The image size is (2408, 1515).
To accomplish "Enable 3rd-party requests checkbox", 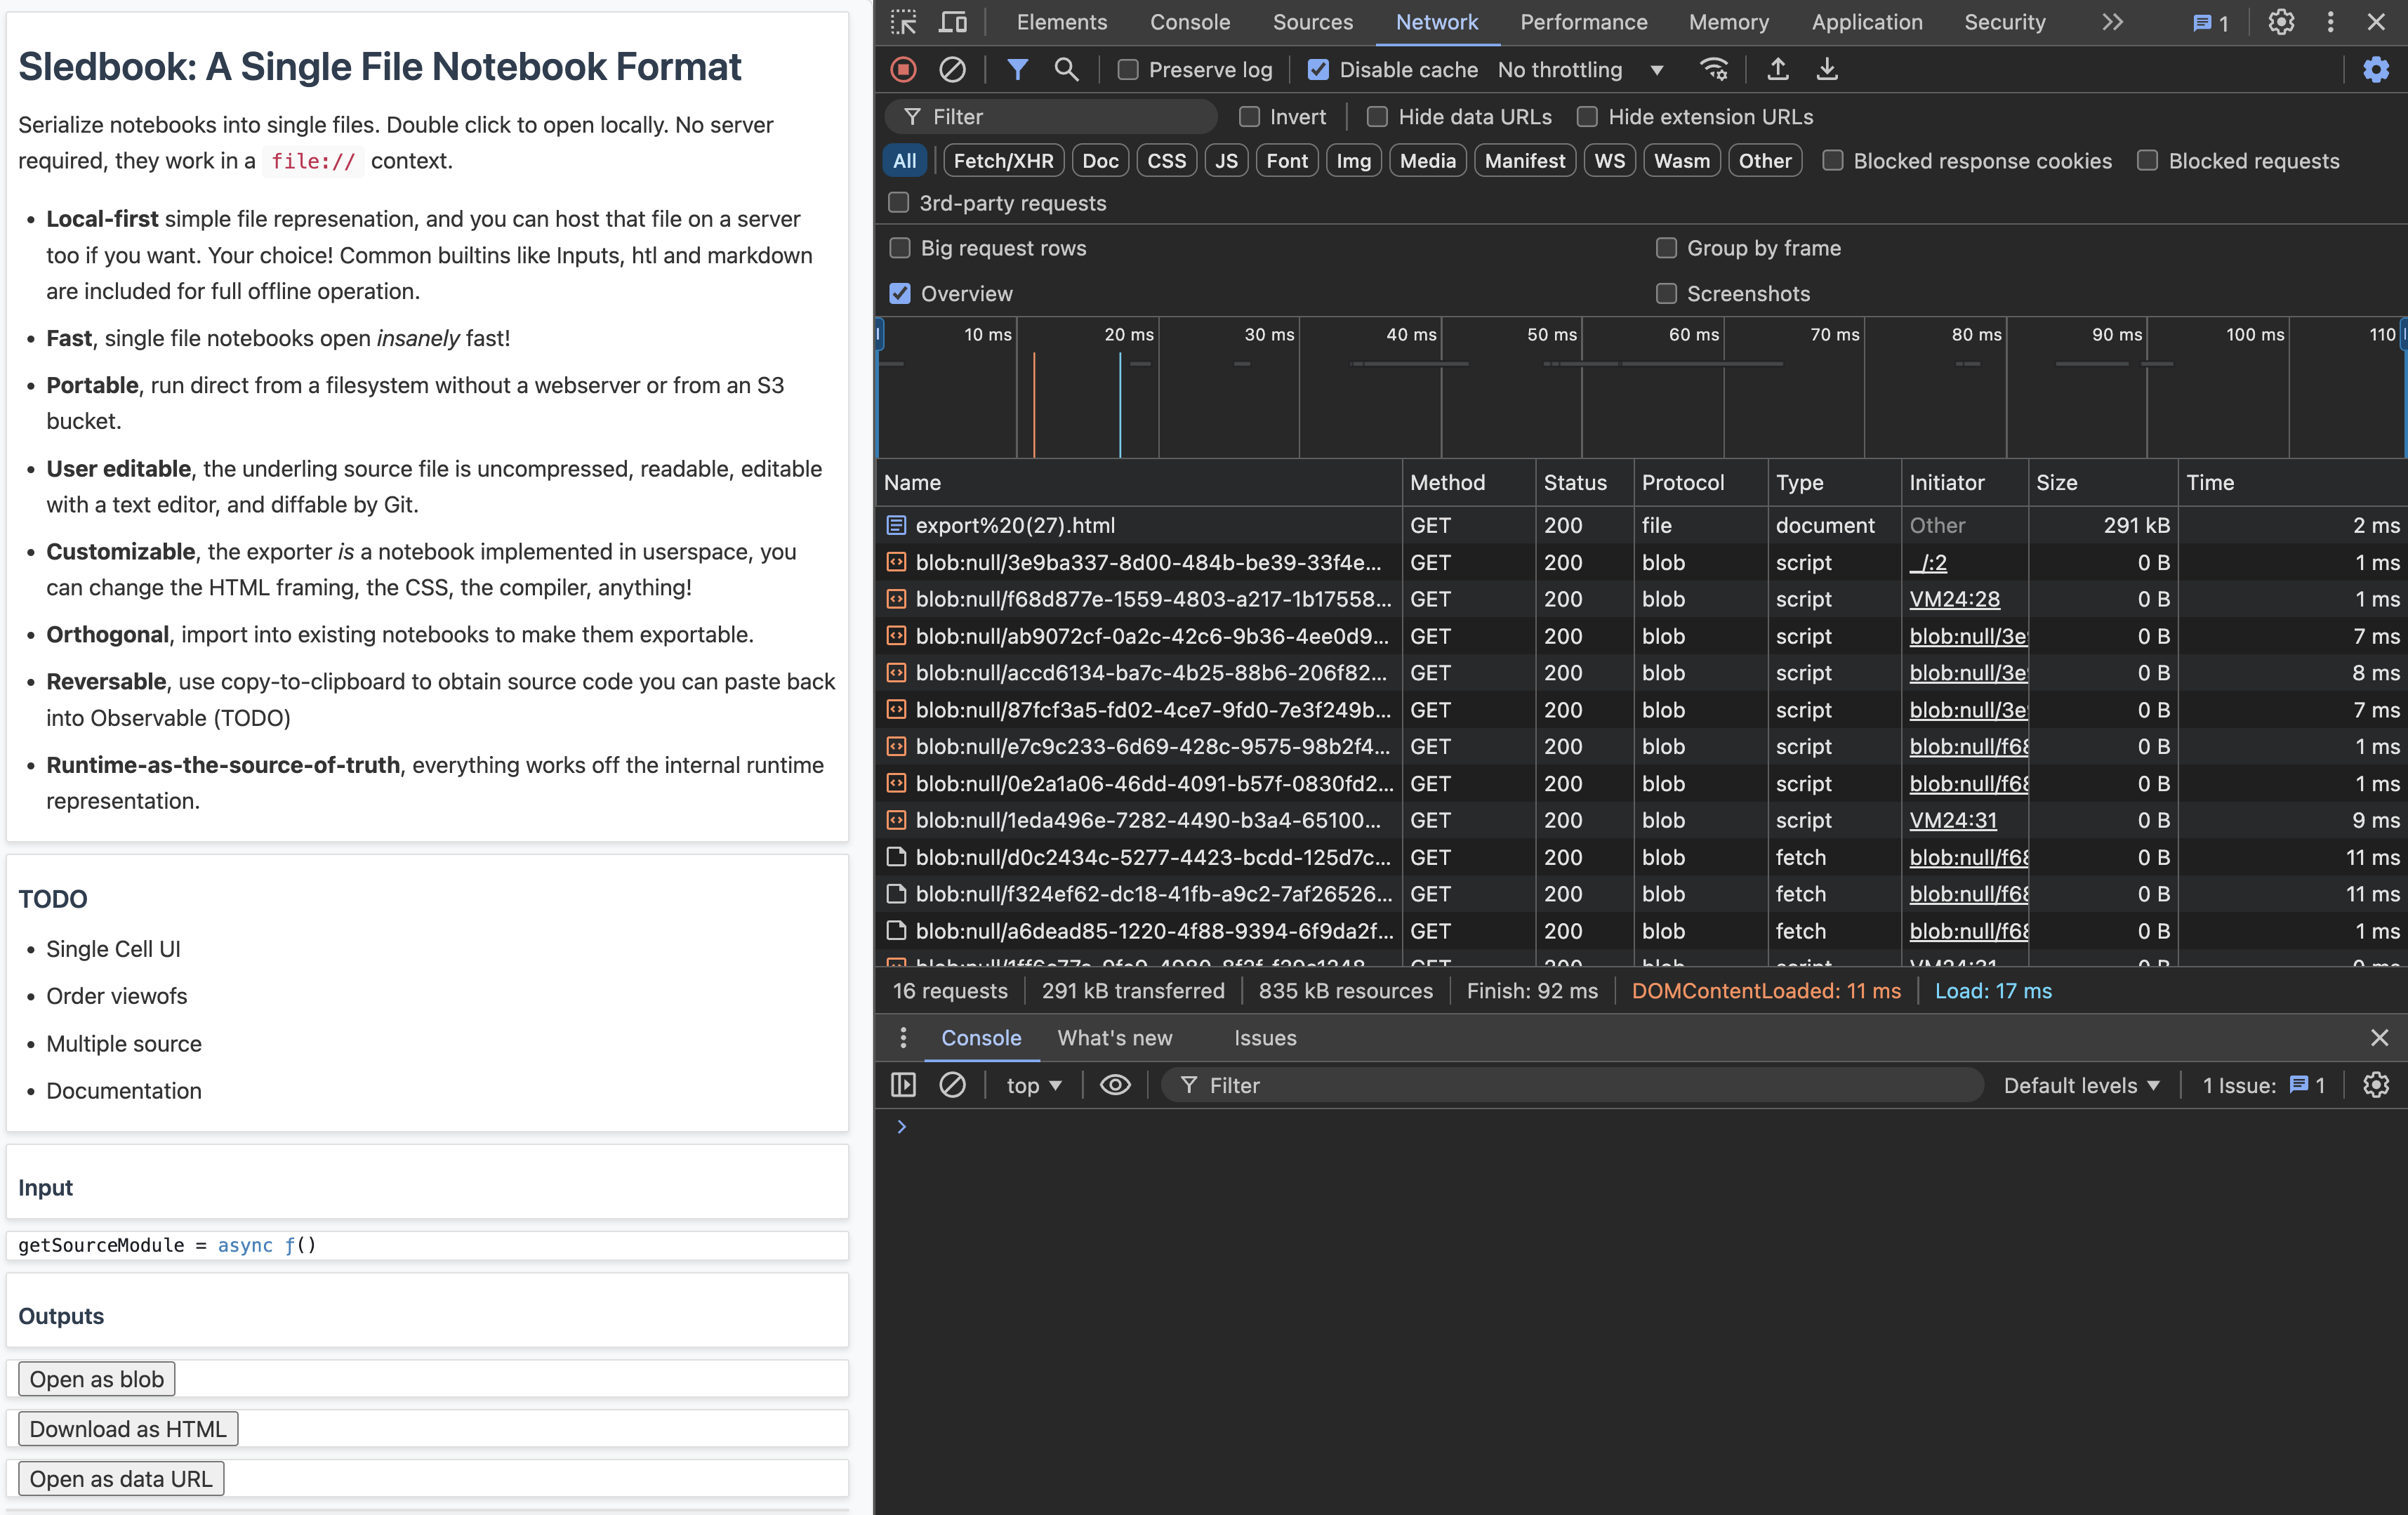I will (x=898, y=203).
